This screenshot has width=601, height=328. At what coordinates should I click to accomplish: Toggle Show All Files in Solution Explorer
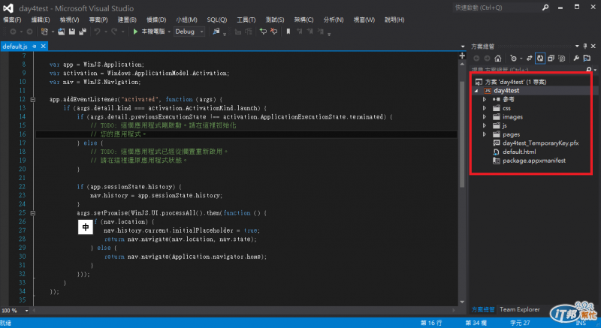tap(561, 59)
